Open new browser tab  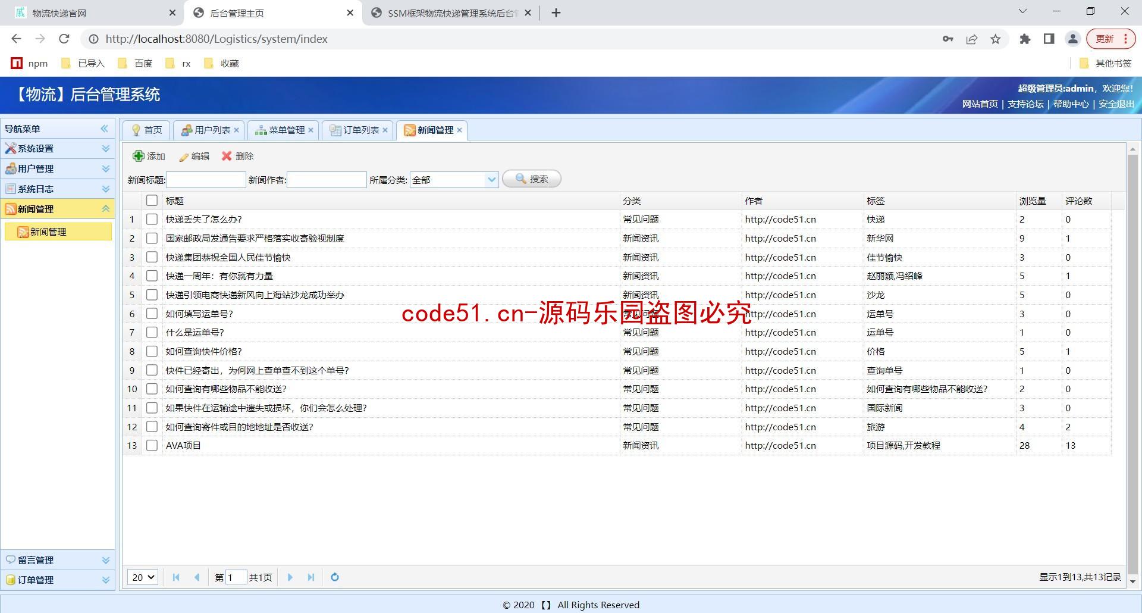(556, 12)
